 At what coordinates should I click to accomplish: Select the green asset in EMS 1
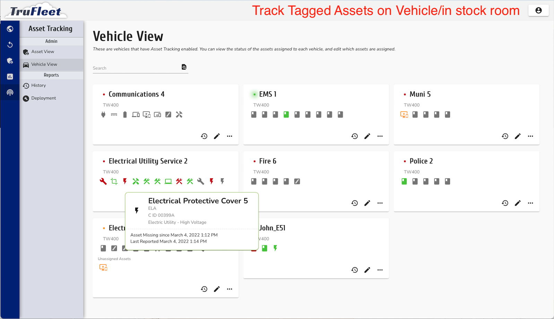(286, 114)
